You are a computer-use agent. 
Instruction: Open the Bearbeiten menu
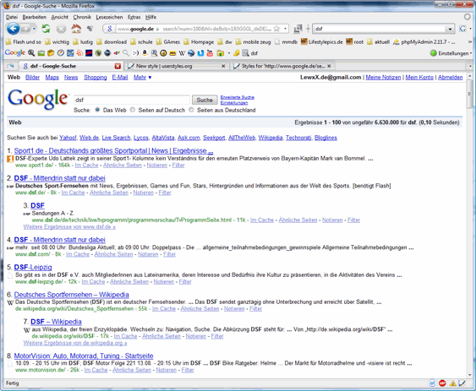pos(35,17)
